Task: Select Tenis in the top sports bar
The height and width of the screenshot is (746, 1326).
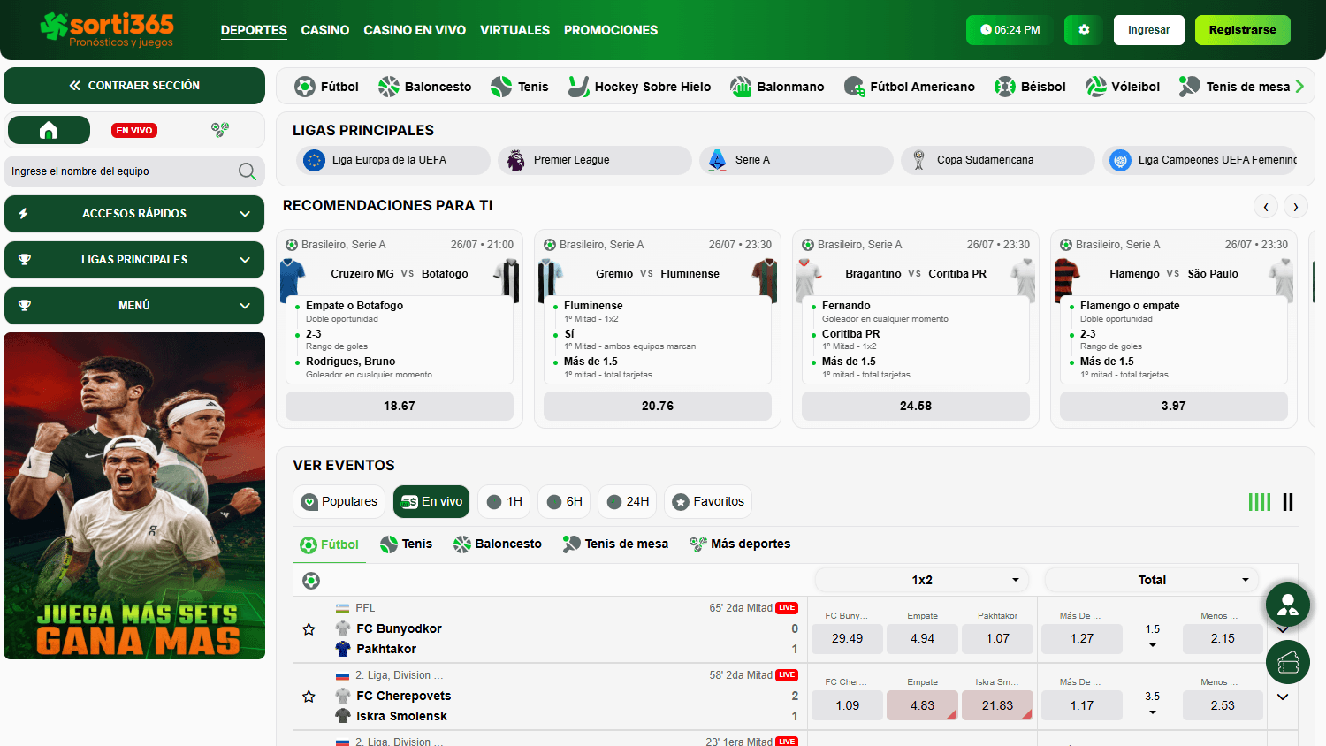Action: click(x=520, y=87)
